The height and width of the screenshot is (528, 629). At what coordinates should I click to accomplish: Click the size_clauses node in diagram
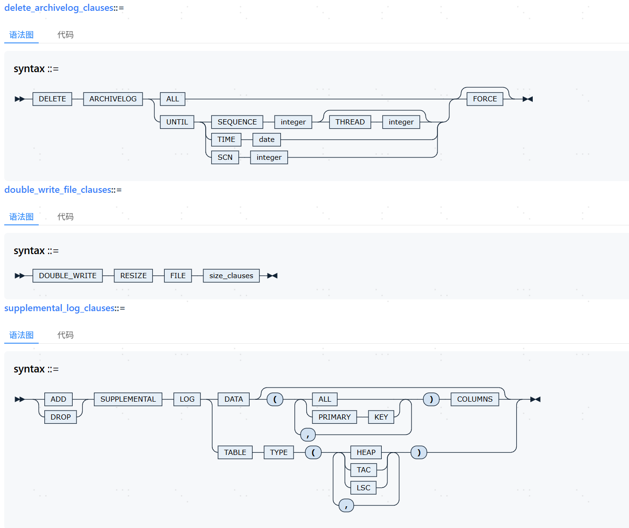[x=231, y=276]
